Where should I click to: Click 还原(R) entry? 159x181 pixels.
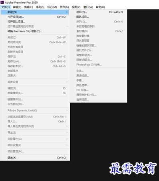35,76
